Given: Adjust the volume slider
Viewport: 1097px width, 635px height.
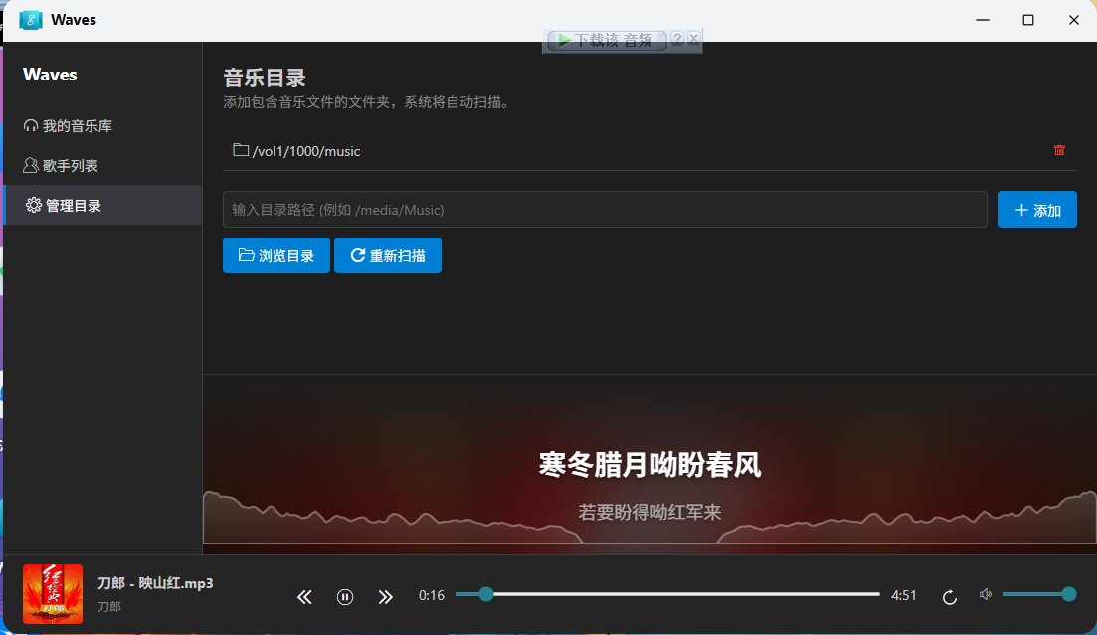Looking at the screenshot, I should [x=1038, y=594].
